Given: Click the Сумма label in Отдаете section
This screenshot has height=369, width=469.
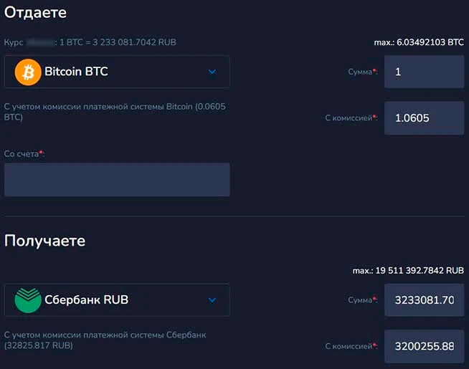Looking at the screenshot, I should (361, 72).
